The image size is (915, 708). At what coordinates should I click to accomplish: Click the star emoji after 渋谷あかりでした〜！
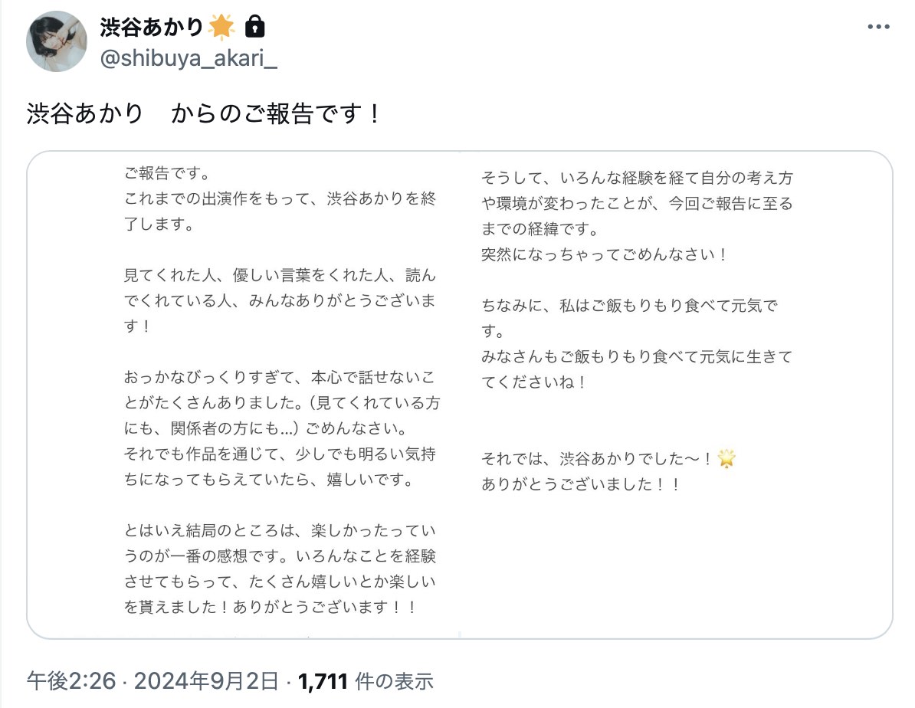tap(726, 459)
